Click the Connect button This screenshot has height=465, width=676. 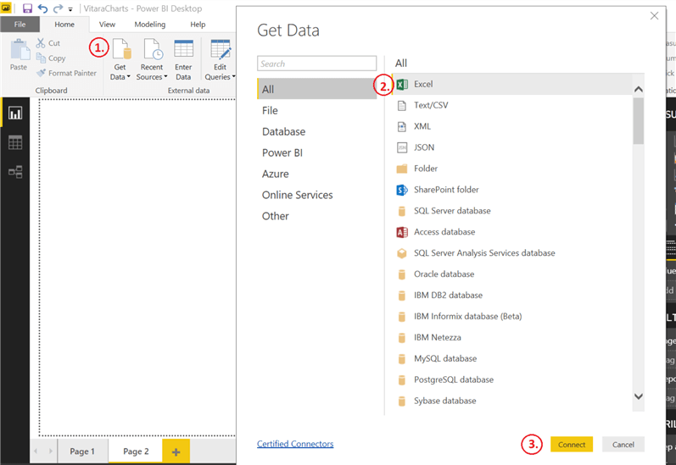[572, 445]
